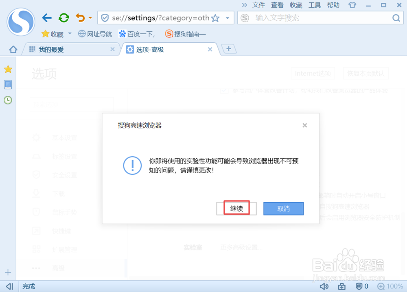Open browsing history via the clock icon

tap(8, 100)
